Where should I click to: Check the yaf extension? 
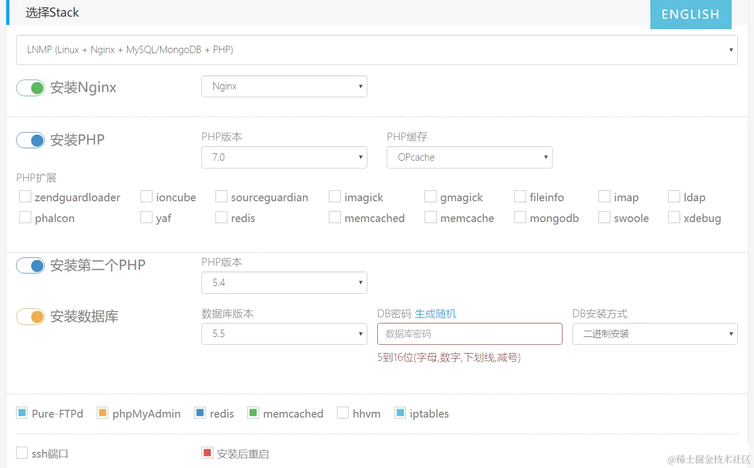pos(146,217)
